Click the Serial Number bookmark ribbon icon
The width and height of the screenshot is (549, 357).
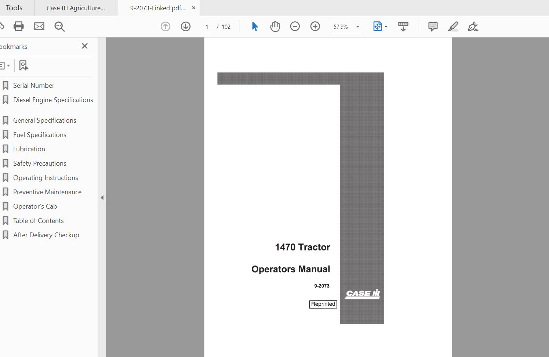(x=6, y=86)
